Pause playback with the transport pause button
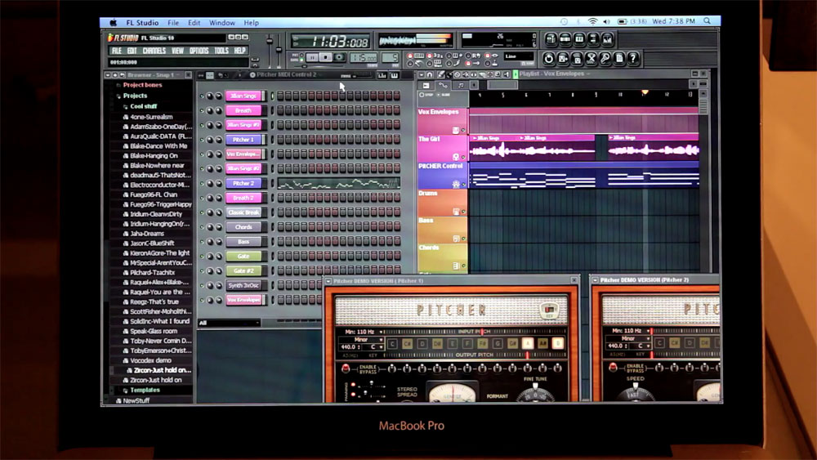 click(311, 57)
